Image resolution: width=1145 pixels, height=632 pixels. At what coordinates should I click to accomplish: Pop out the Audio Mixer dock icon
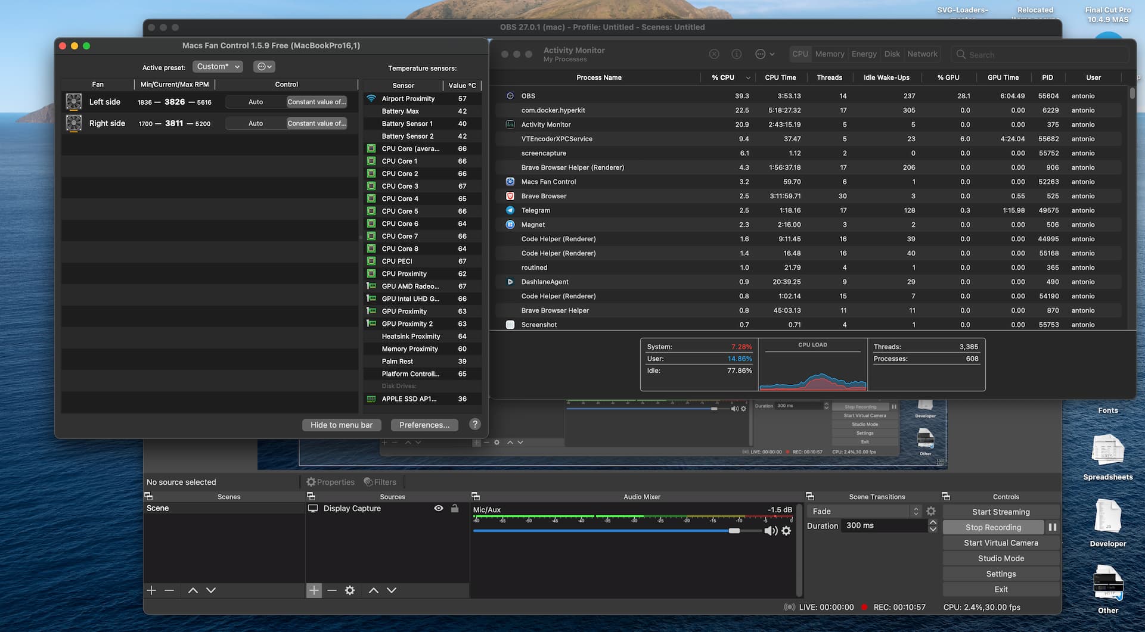click(476, 496)
